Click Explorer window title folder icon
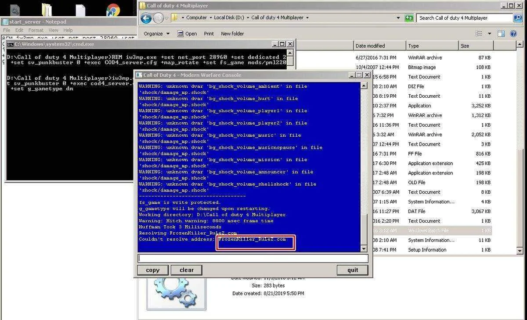The height and width of the screenshot is (320, 527). tap(142, 6)
